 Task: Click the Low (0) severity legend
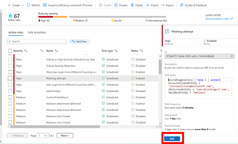[116, 21]
